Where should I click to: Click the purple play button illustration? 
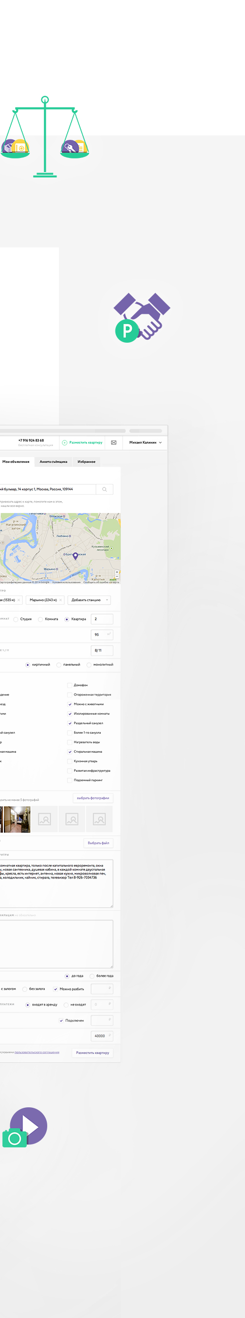pyautogui.click(x=29, y=1125)
